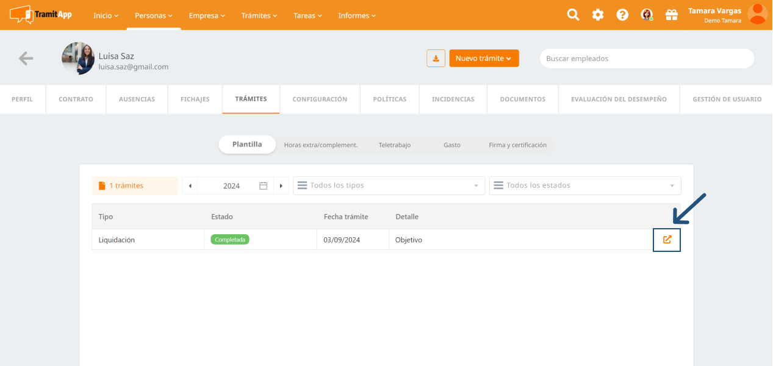Go to previous year with left arrow
This screenshot has height=366, width=773.
coord(190,186)
